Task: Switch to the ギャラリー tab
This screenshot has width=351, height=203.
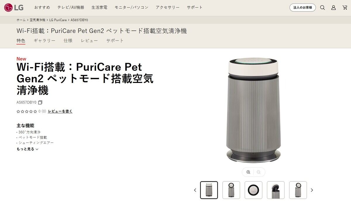Action: coord(44,41)
